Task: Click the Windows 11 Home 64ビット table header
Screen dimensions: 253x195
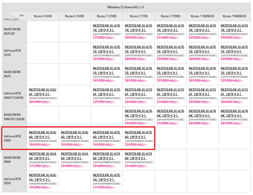Action: click(126, 7)
